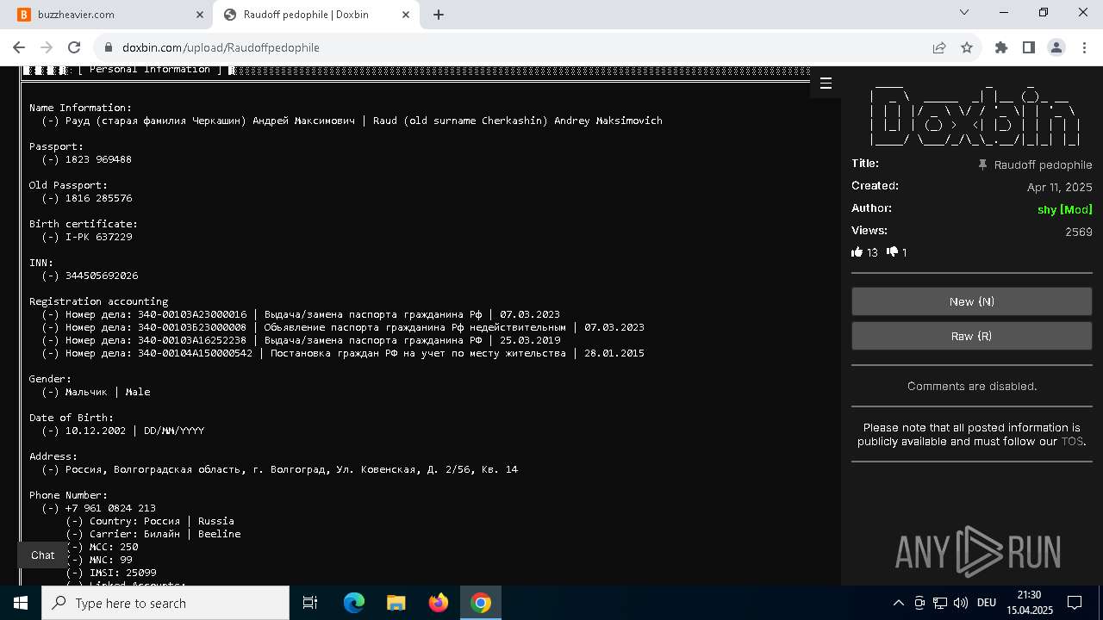Go back to the previous page
The image size is (1103, 620).
(19, 47)
